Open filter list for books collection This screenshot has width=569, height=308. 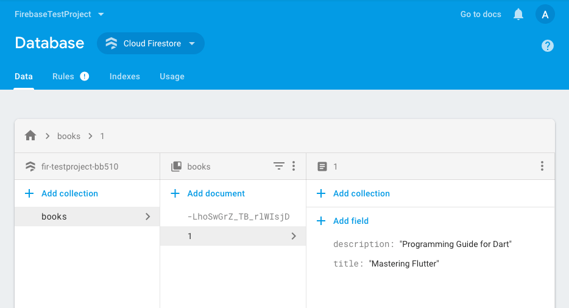pos(278,166)
